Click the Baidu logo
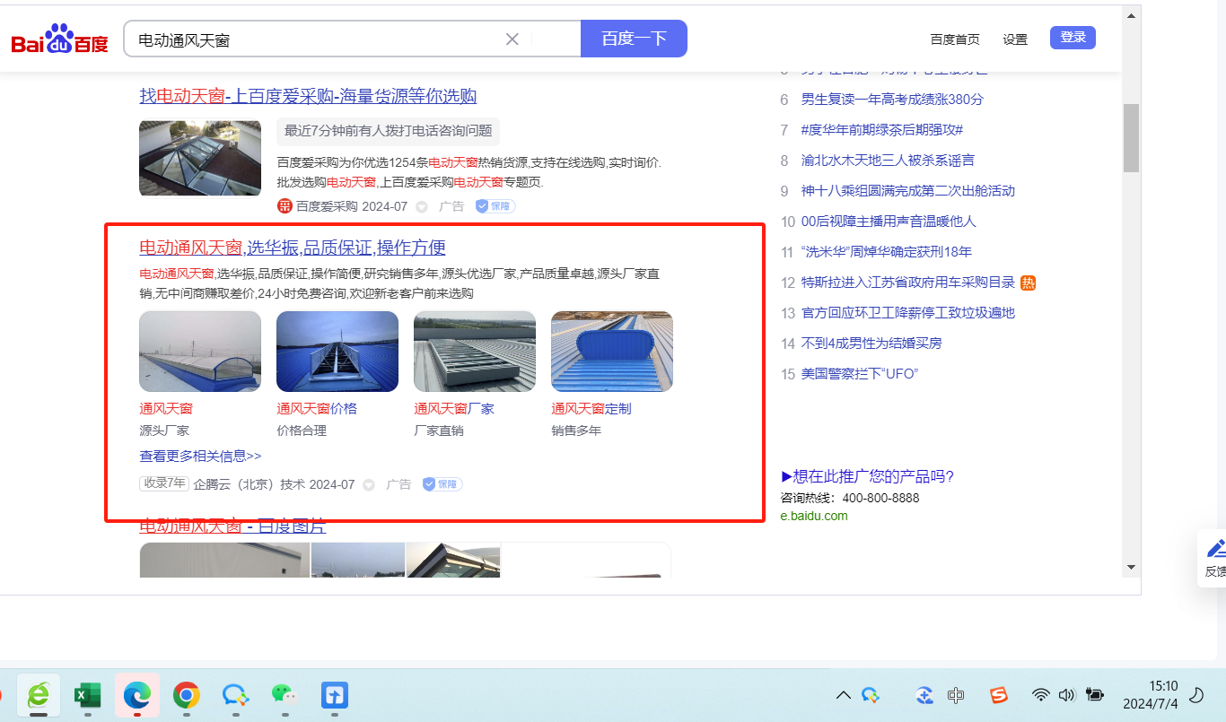Screen dimensions: 1226x722 click(60, 39)
